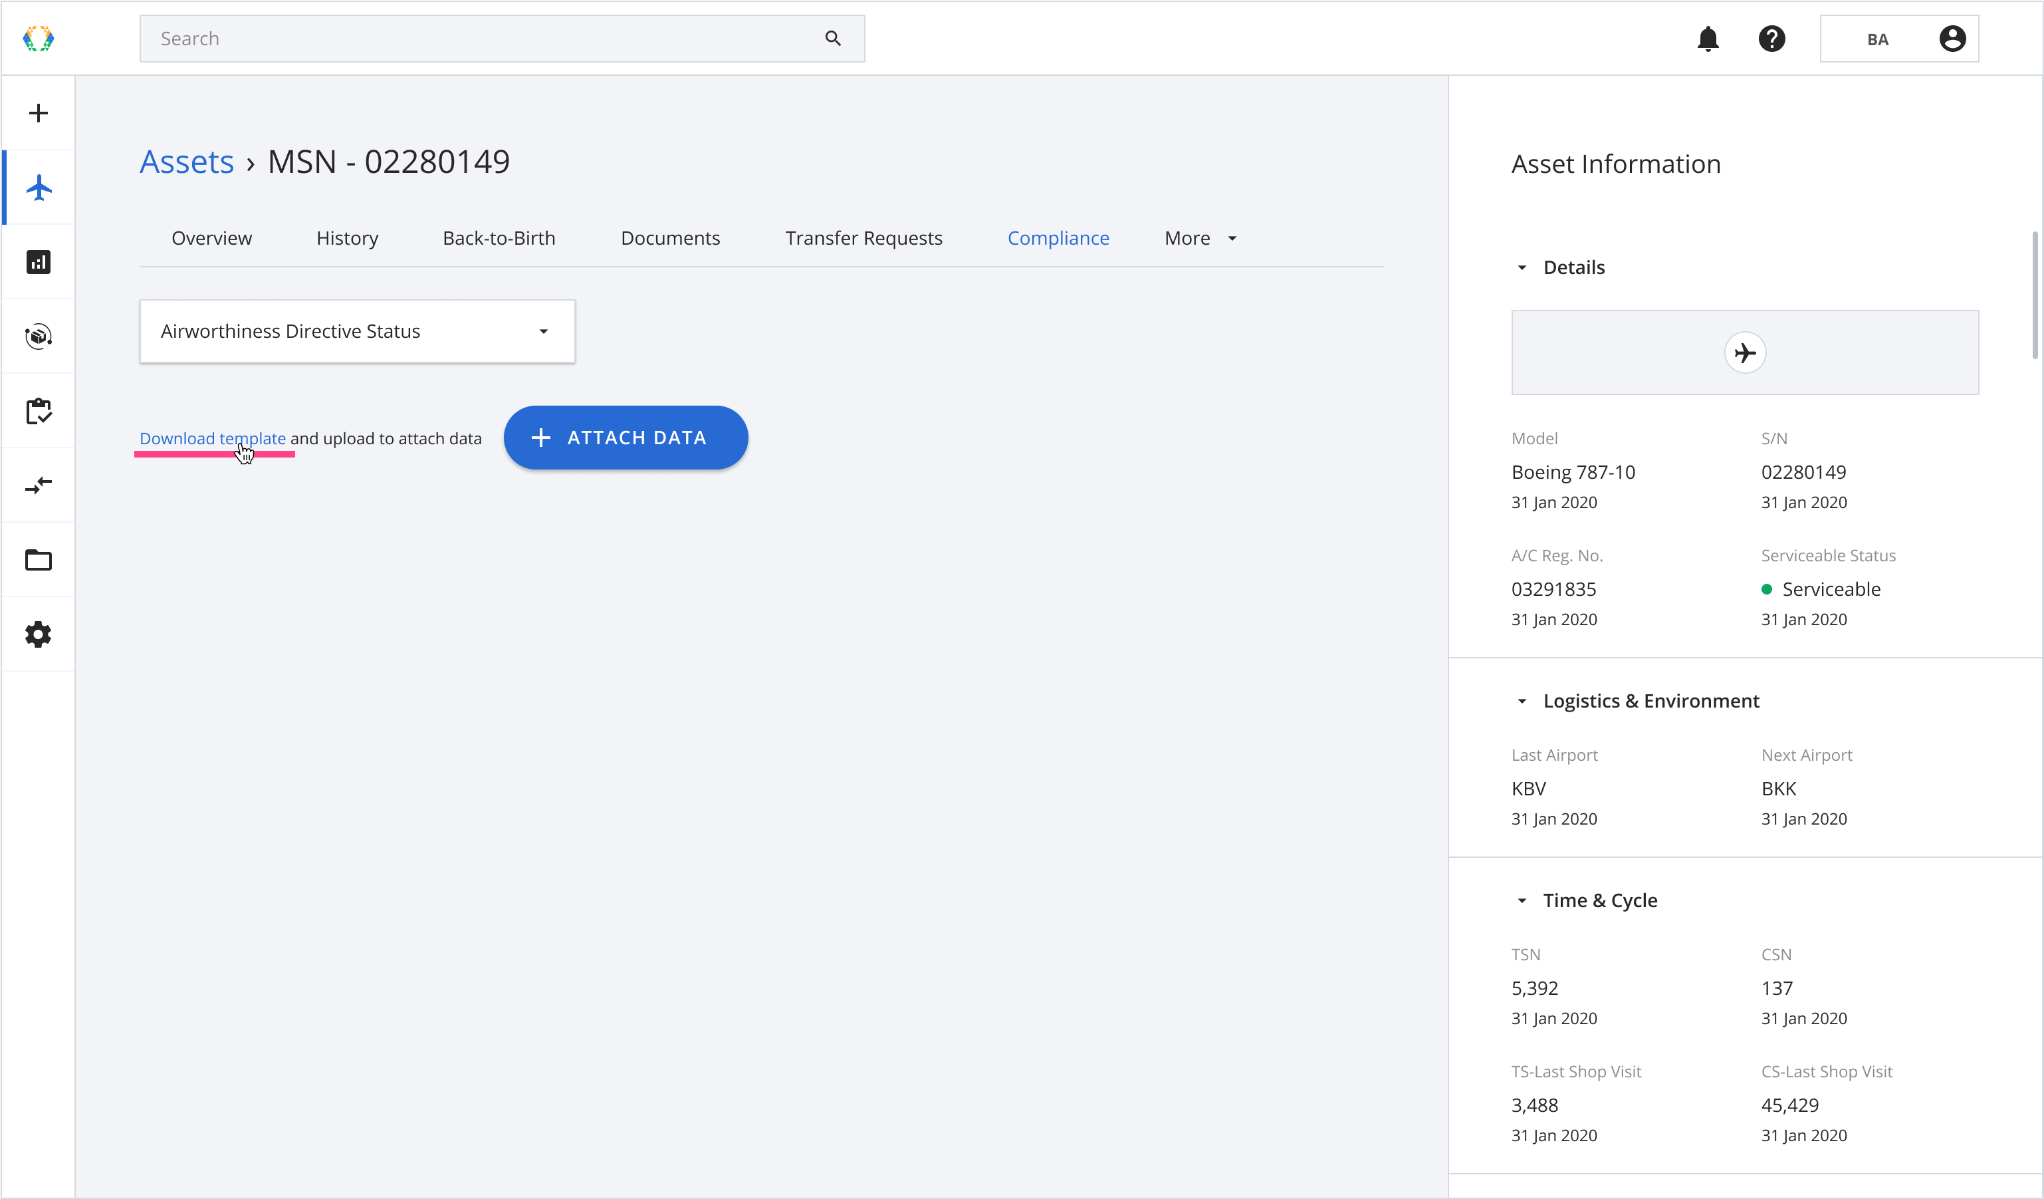Switch to the Overview tab

211,237
